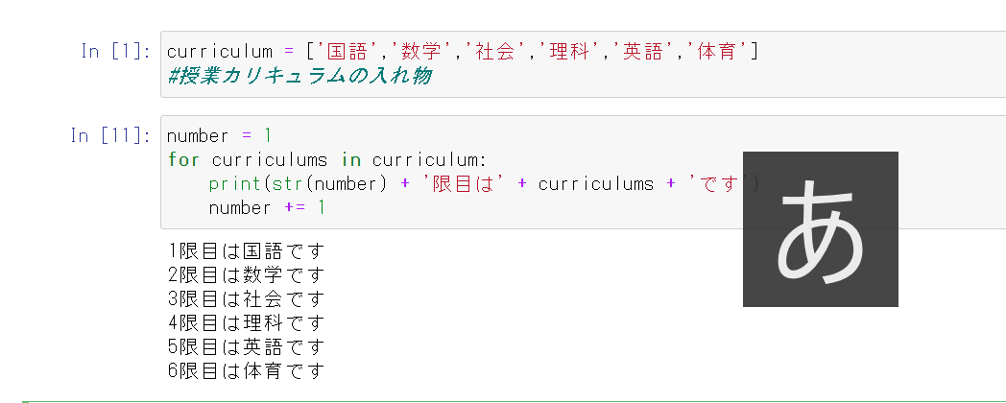
Task: Click output line '4限目は理科です'
Action: (x=246, y=322)
